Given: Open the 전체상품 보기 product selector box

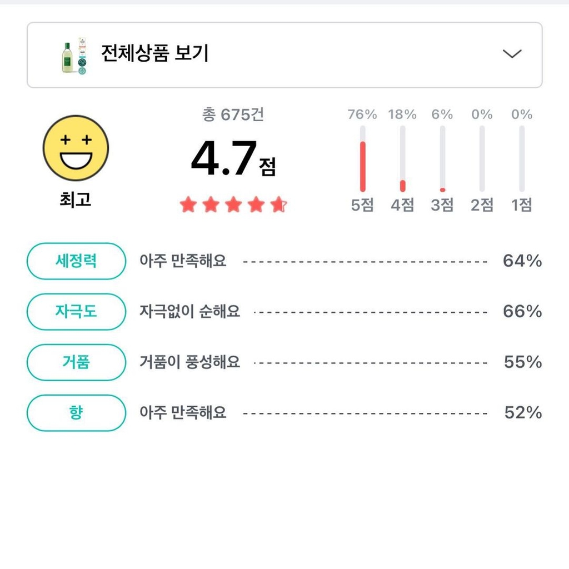Looking at the screenshot, I should (284, 55).
